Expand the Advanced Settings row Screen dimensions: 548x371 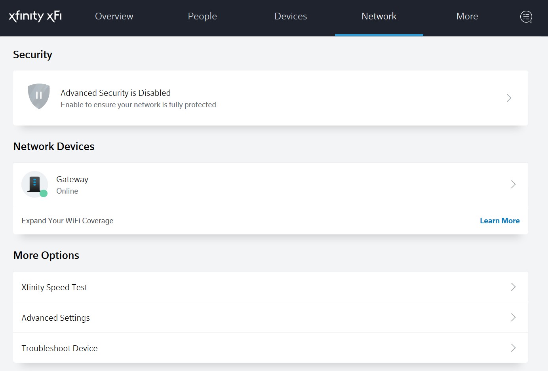(270, 317)
